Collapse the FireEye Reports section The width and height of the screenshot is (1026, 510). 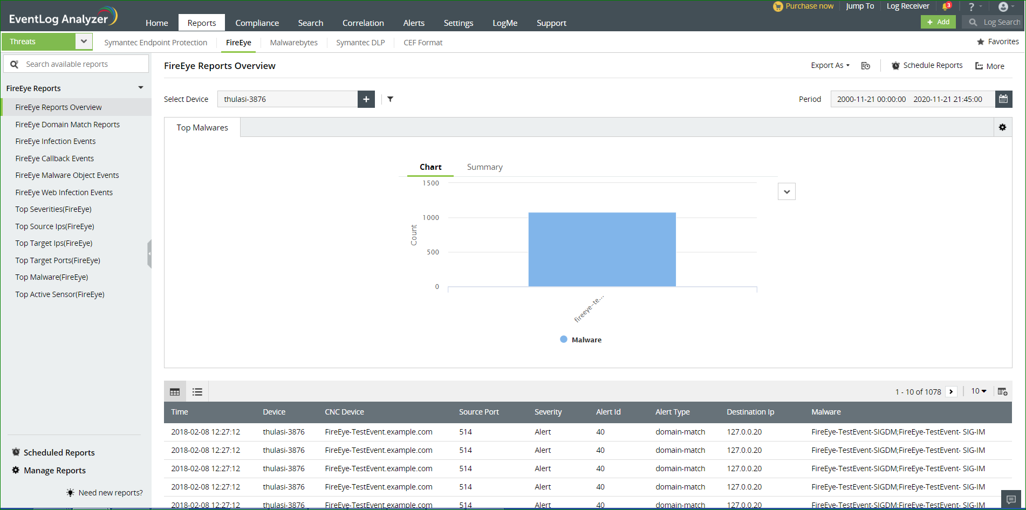tap(141, 88)
